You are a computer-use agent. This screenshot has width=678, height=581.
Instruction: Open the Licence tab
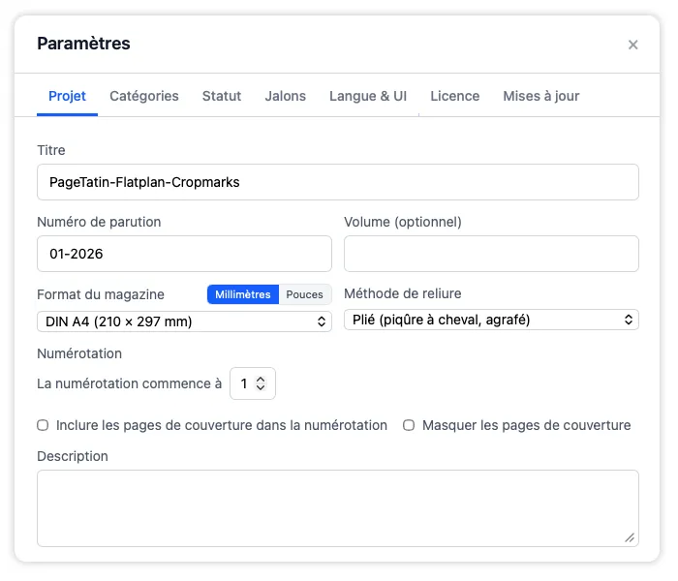455,96
